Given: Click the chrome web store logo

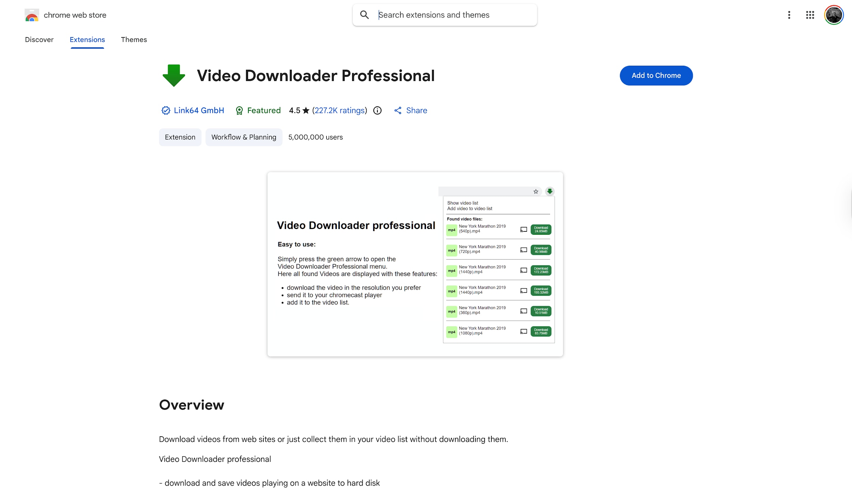Looking at the screenshot, I should pos(32,15).
